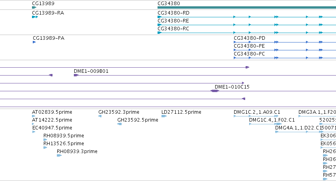Click the DMG1C.2_1.A09.C1 feature line
This screenshot has height=181, width=336.
(256, 116)
